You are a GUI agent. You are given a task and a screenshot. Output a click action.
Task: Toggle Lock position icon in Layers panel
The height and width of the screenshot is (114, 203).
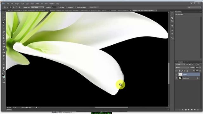185,71
